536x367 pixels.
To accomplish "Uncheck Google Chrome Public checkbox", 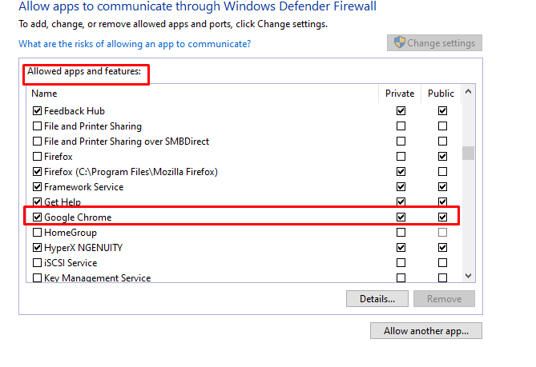I will click(x=443, y=217).
